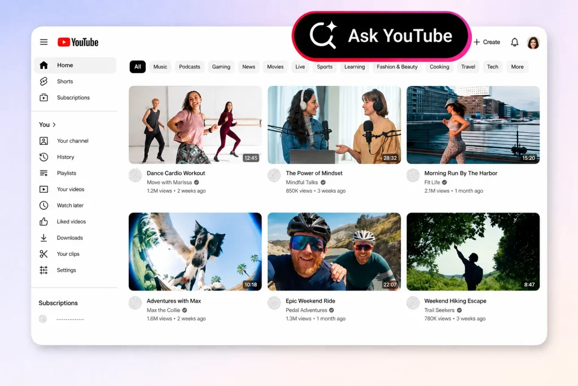
Task: Click the Create button
Action: [487, 42]
